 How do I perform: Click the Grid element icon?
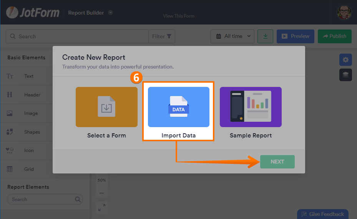(10, 169)
